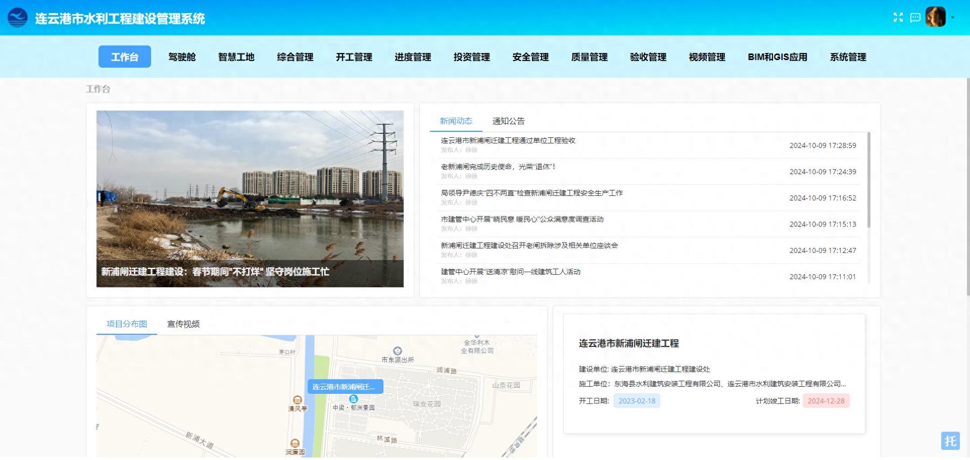Open the BIM和GIS应用 menu item

pyautogui.click(x=778, y=57)
